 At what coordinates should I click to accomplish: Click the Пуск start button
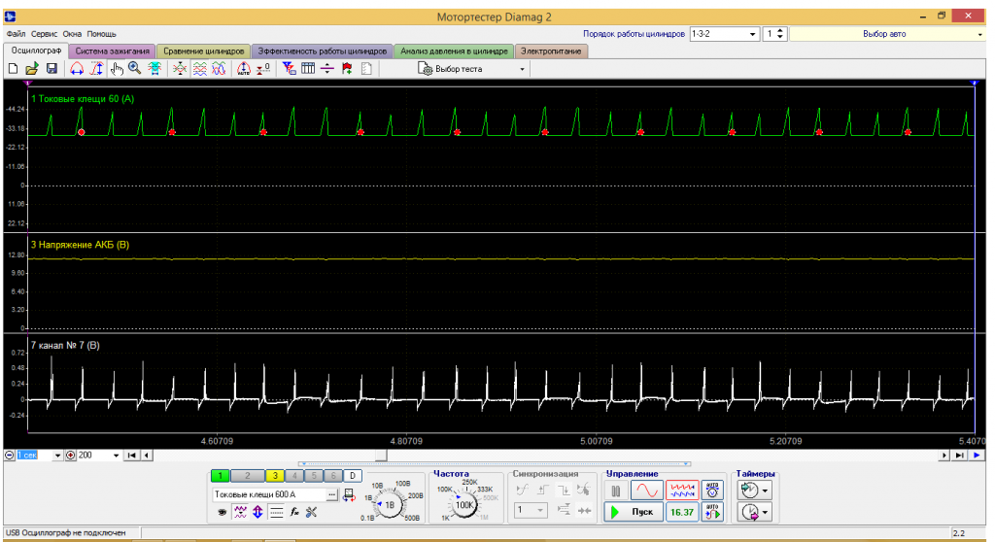[634, 512]
